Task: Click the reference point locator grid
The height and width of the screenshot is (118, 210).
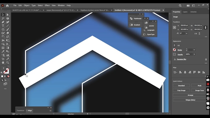Action: 174,27
